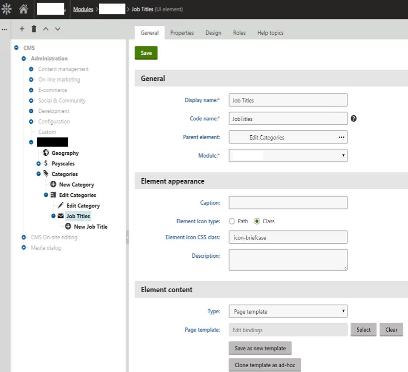Click Save as new template button

(260, 348)
